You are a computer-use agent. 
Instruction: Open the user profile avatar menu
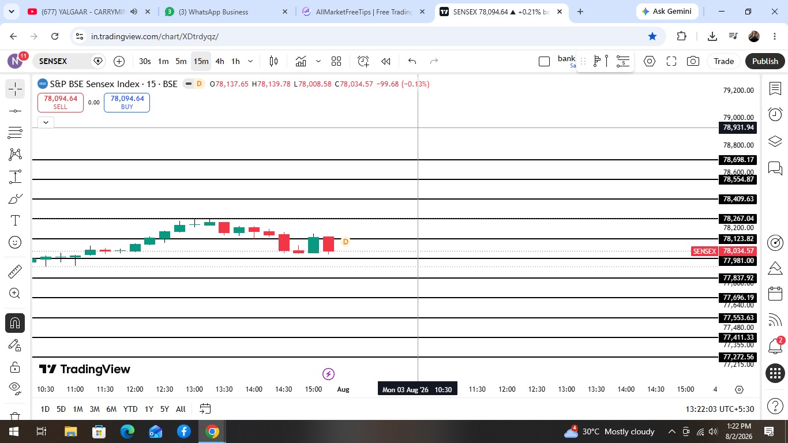click(15, 61)
